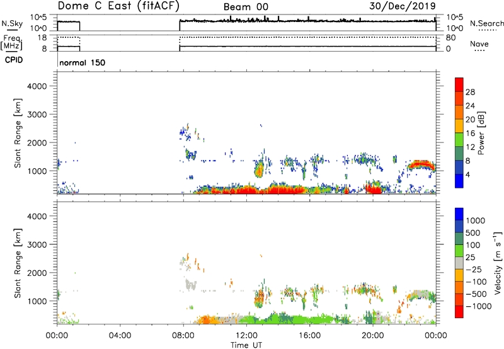The width and height of the screenshot is (504, 349).
Task: Click the "12" power colorbar label
Action: [x=470, y=147]
